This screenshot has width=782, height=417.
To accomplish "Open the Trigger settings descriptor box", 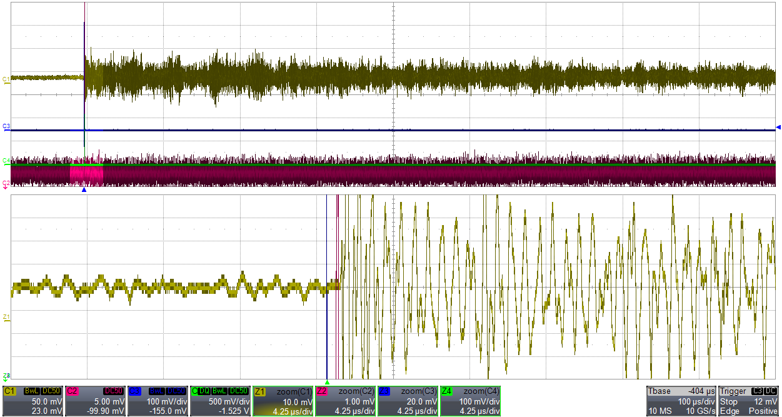I will 749,401.
